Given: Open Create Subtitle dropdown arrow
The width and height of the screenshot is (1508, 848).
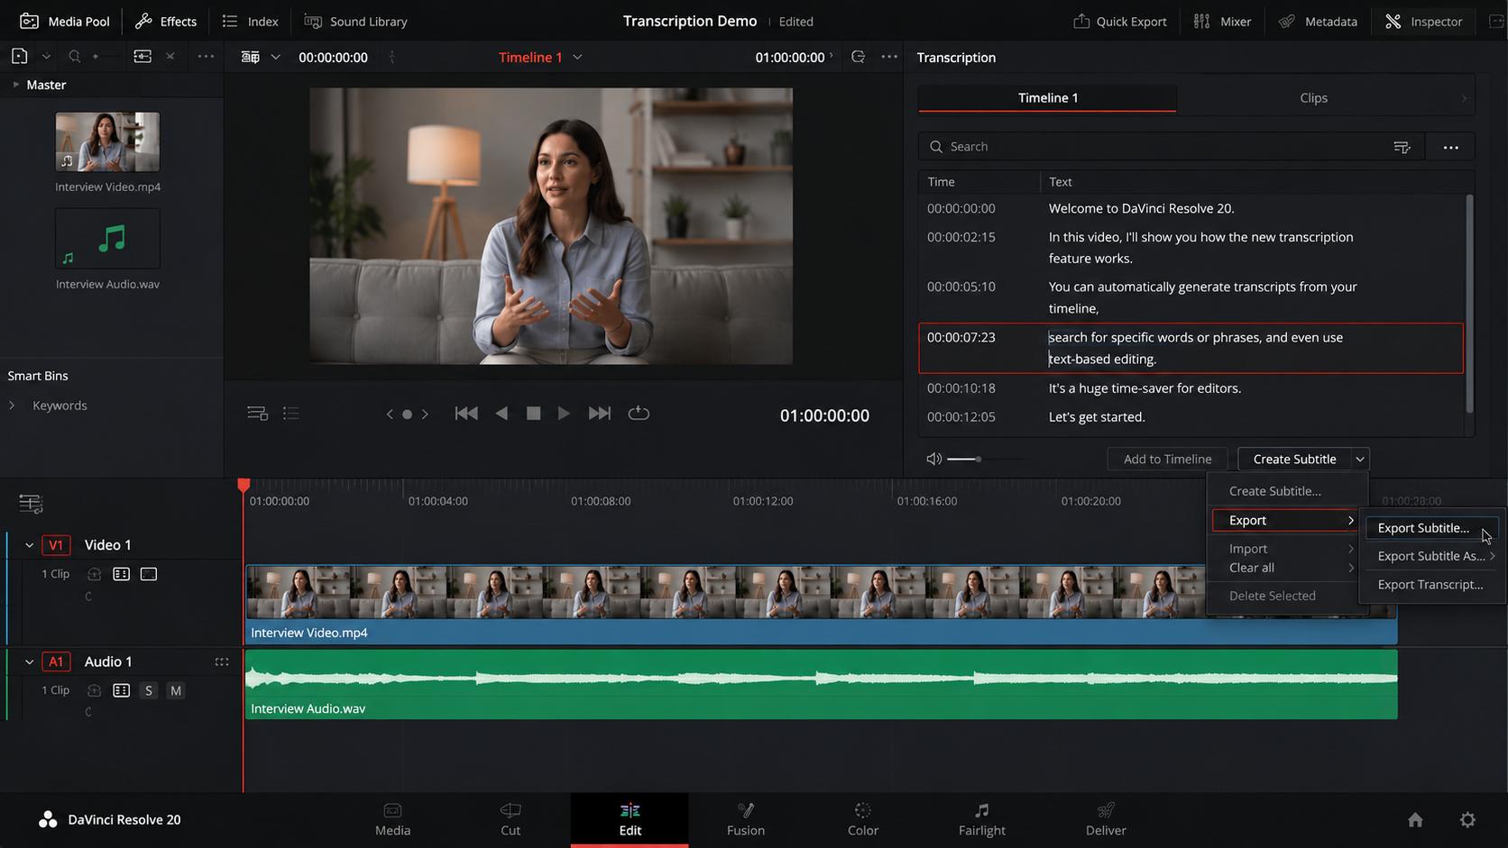Looking at the screenshot, I should (x=1360, y=459).
